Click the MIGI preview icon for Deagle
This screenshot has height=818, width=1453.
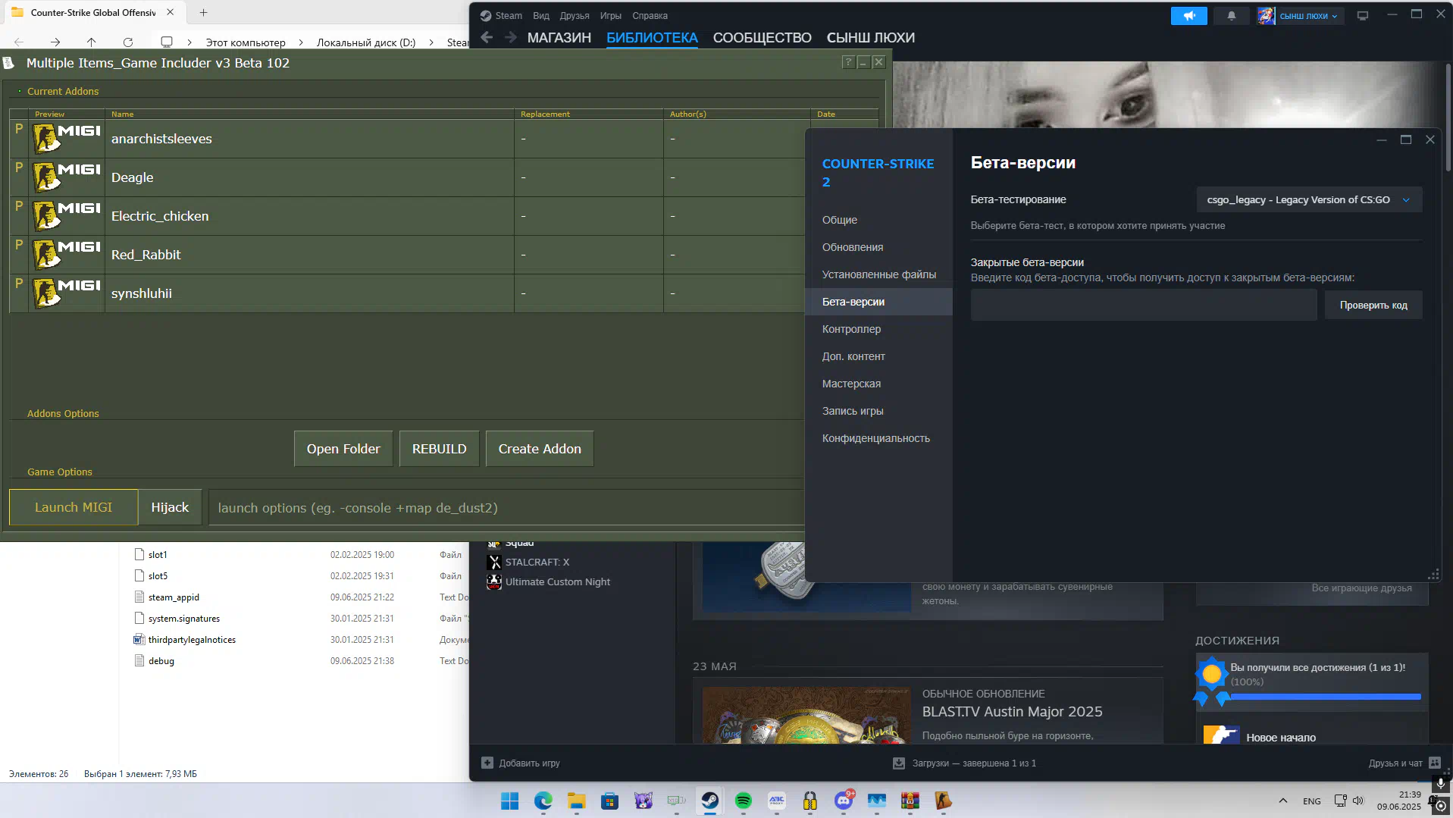click(x=67, y=177)
